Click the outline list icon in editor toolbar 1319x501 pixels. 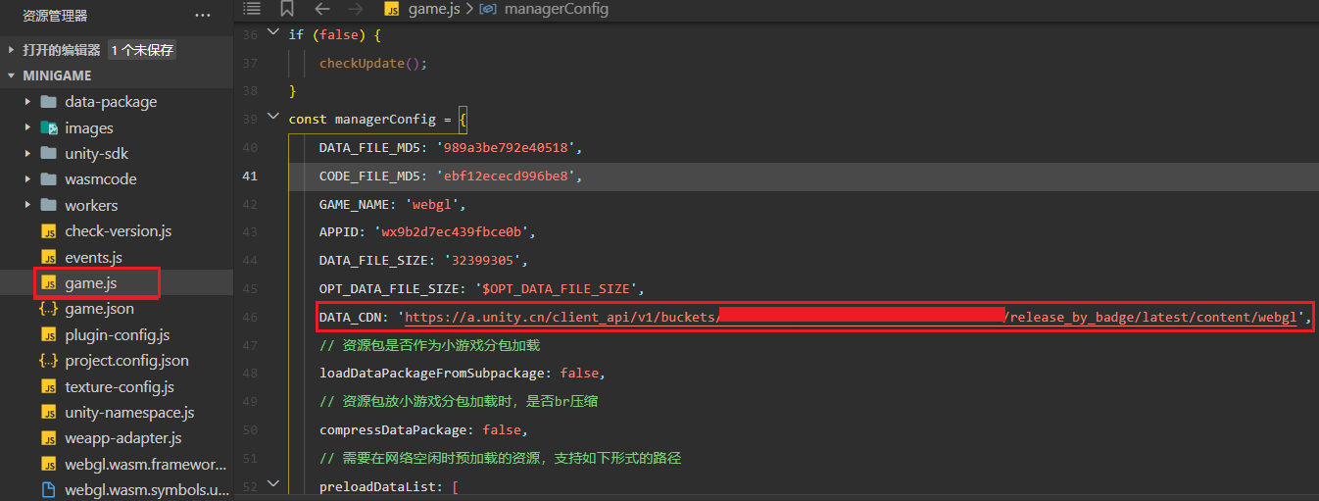point(252,9)
